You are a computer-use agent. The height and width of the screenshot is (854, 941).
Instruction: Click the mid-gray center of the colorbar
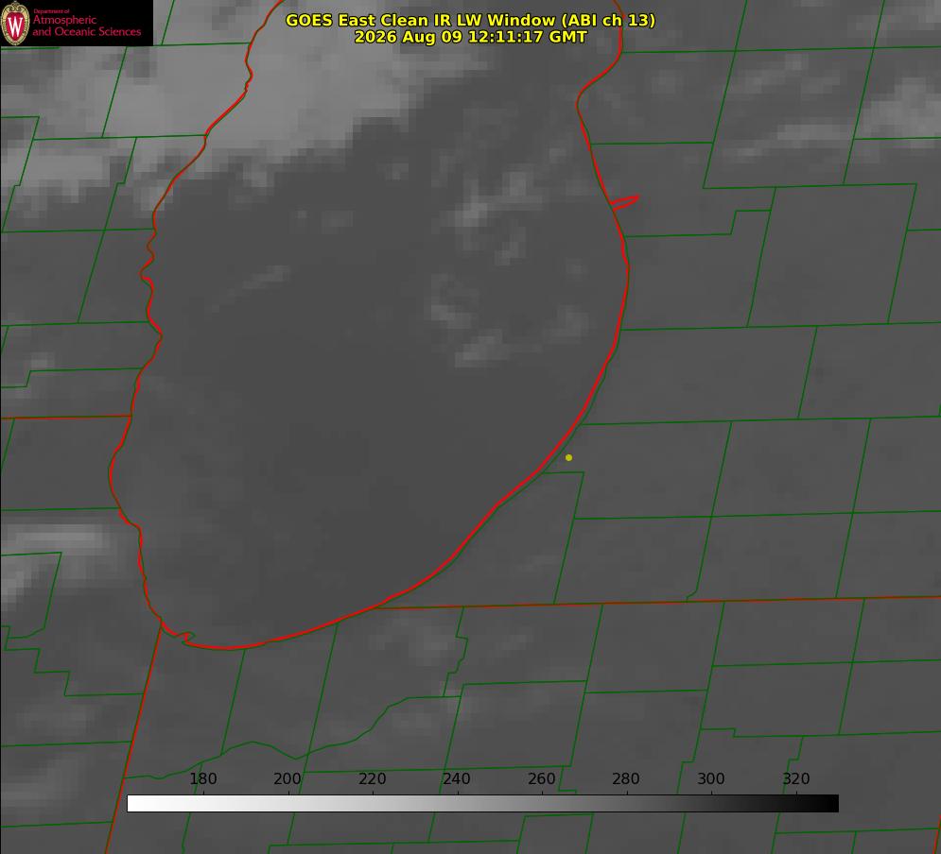click(482, 804)
